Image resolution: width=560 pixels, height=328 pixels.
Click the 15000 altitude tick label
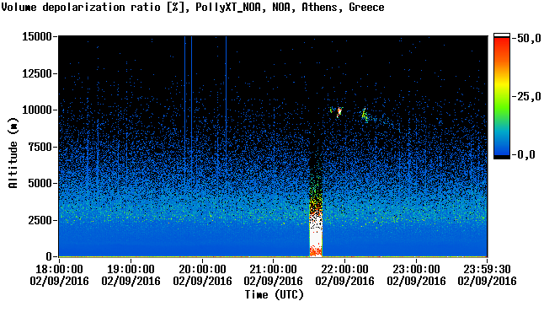click(x=37, y=36)
